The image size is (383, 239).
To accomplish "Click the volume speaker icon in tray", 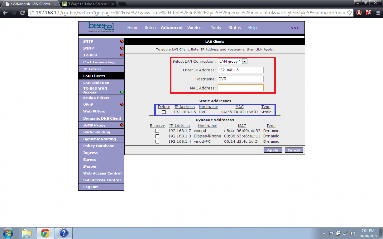I will click(x=353, y=233).
